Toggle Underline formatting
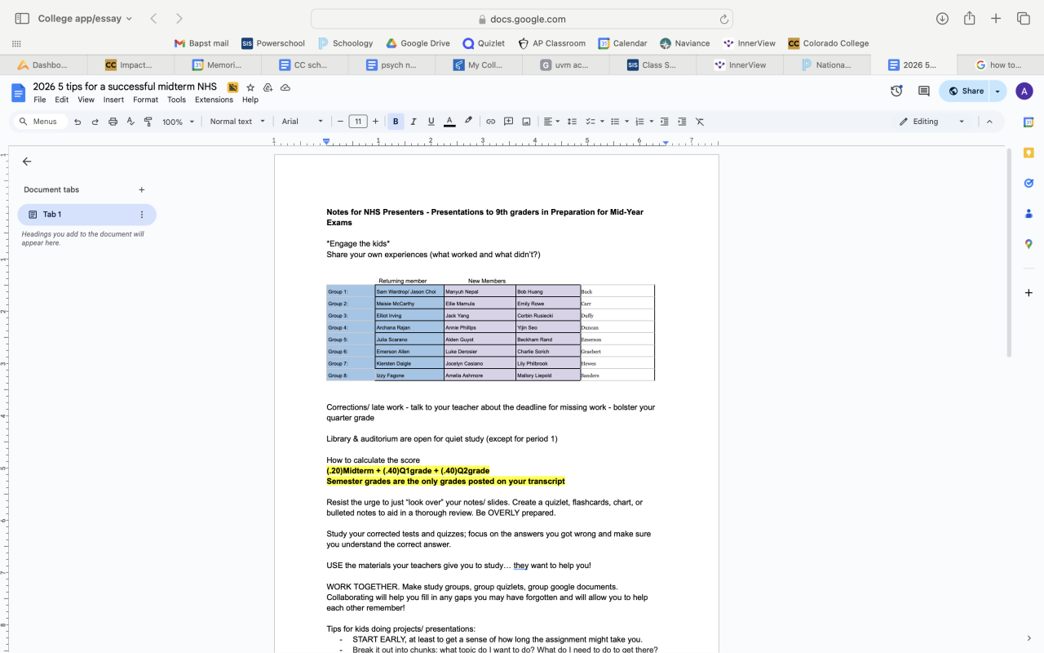 click(x=431, y=122)
